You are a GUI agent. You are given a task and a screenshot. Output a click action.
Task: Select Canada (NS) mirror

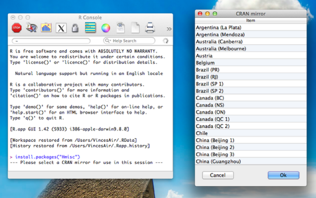(251, 105)
